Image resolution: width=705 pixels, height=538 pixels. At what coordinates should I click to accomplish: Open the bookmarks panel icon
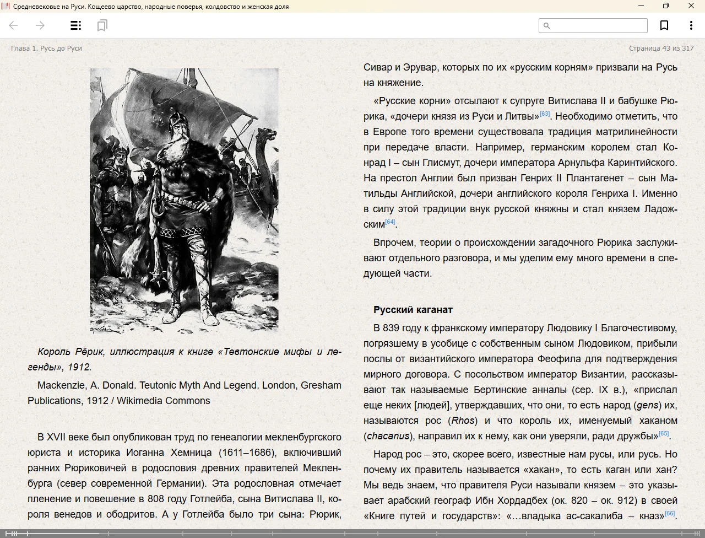click(x=102, y=25)
